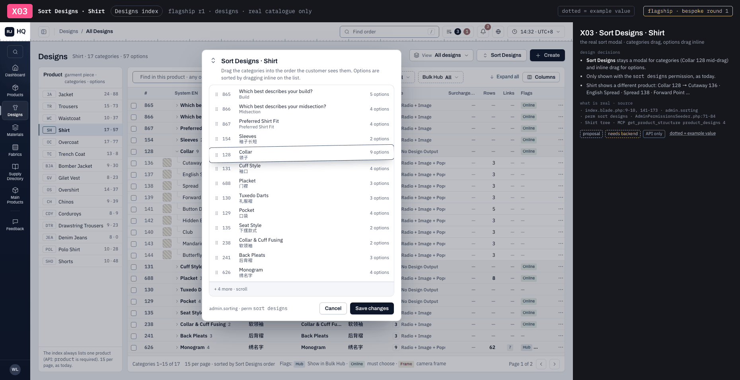Image resolution: width=740 pixels, height=380 pixels.
Task: Click the Designs index pill
Action: 136,11
